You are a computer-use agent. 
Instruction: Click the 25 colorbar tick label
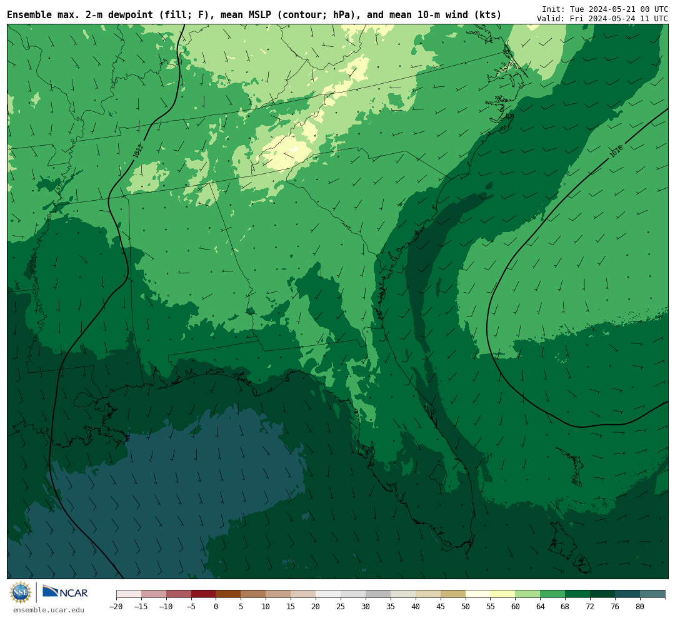tap(341, 607)
